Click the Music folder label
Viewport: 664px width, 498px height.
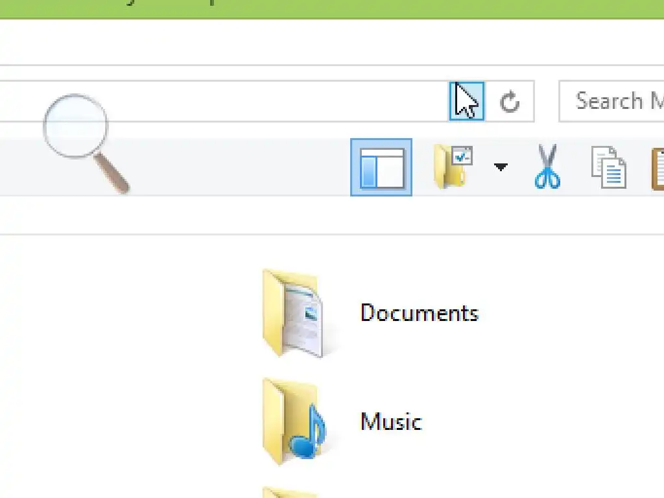[x=391, y=421]
